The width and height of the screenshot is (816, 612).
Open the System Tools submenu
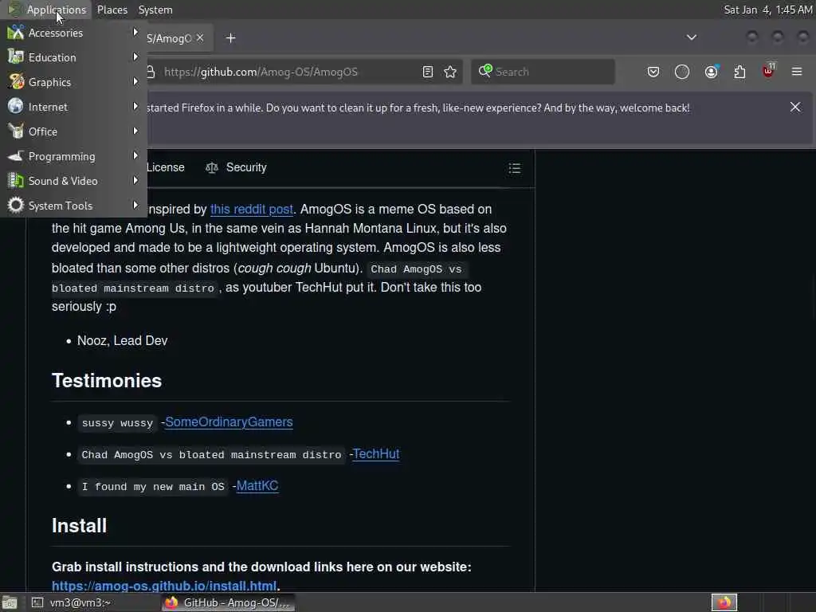[x=73, y=206]
